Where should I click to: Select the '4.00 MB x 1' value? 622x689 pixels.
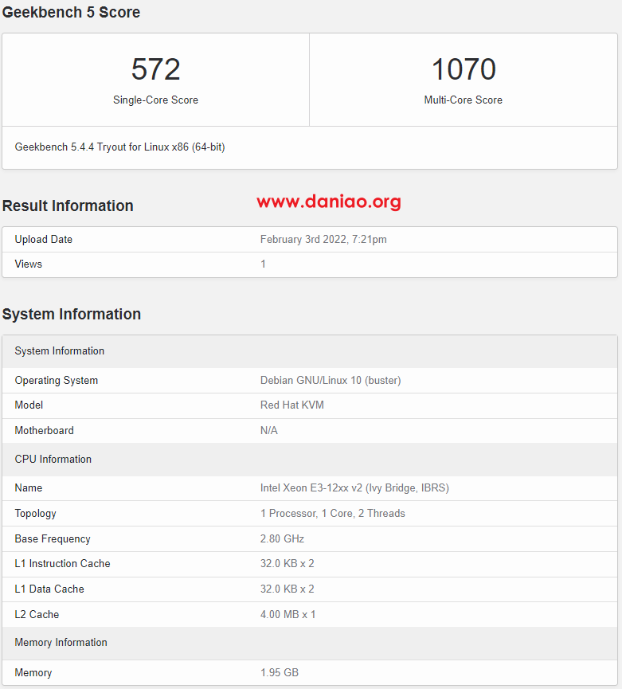(288, 615)
